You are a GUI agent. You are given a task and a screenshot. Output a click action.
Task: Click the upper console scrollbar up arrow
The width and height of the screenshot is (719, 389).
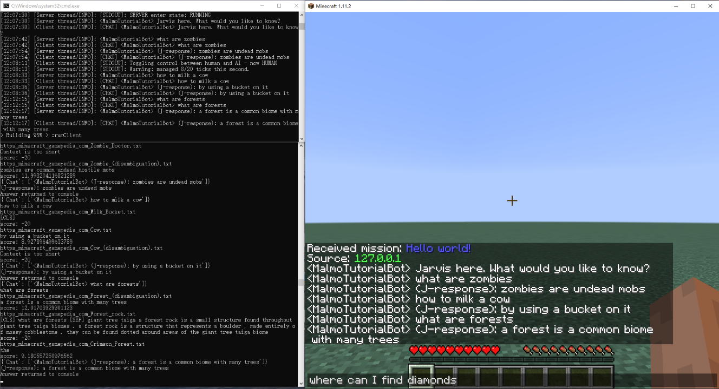[x=302, y=15]
